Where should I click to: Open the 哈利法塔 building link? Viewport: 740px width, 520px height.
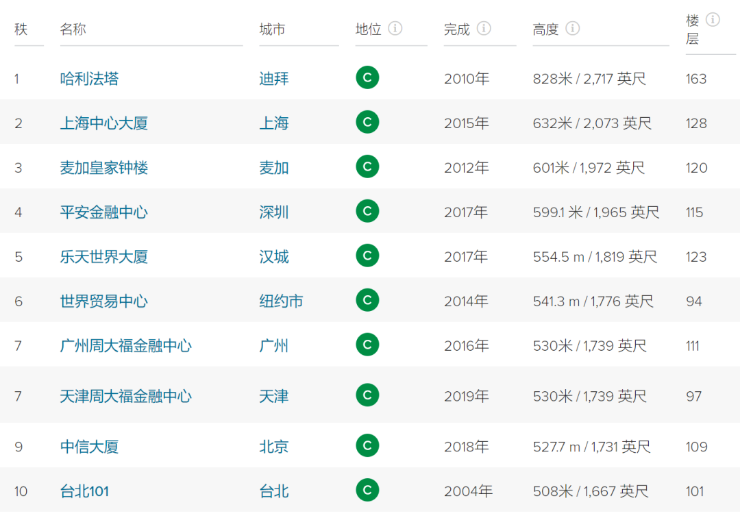tap(89, 78)
